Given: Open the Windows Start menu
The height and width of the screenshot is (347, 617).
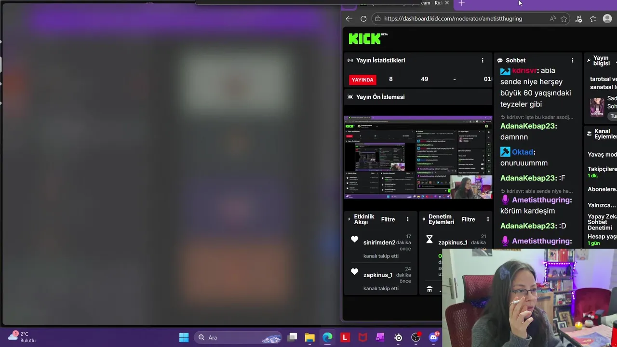Looking at the screenshot, I should point(184,337).
